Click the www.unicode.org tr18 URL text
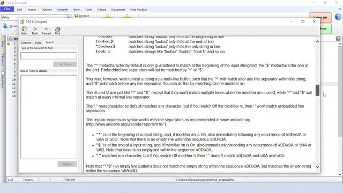Screen dimensions: 343x193 coord(126,124)
